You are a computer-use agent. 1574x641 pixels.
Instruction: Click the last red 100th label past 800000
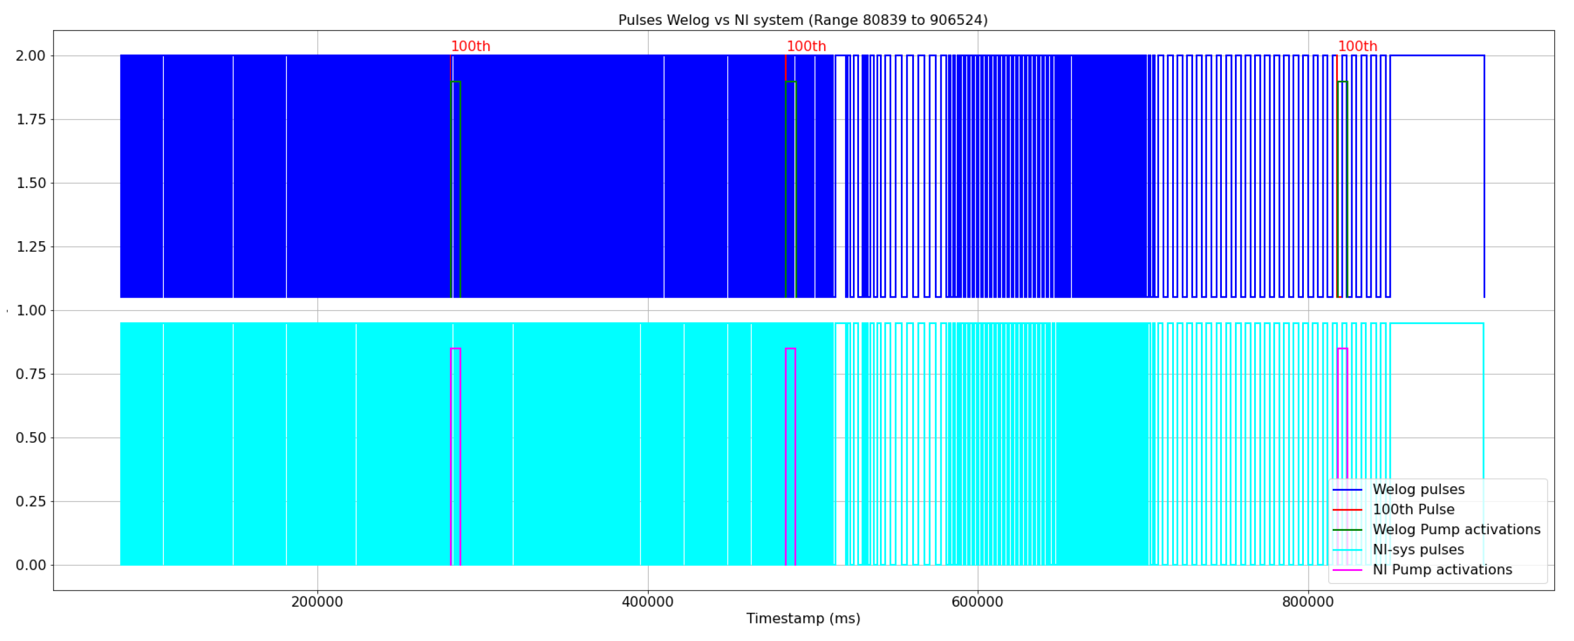click(1357, 46)
